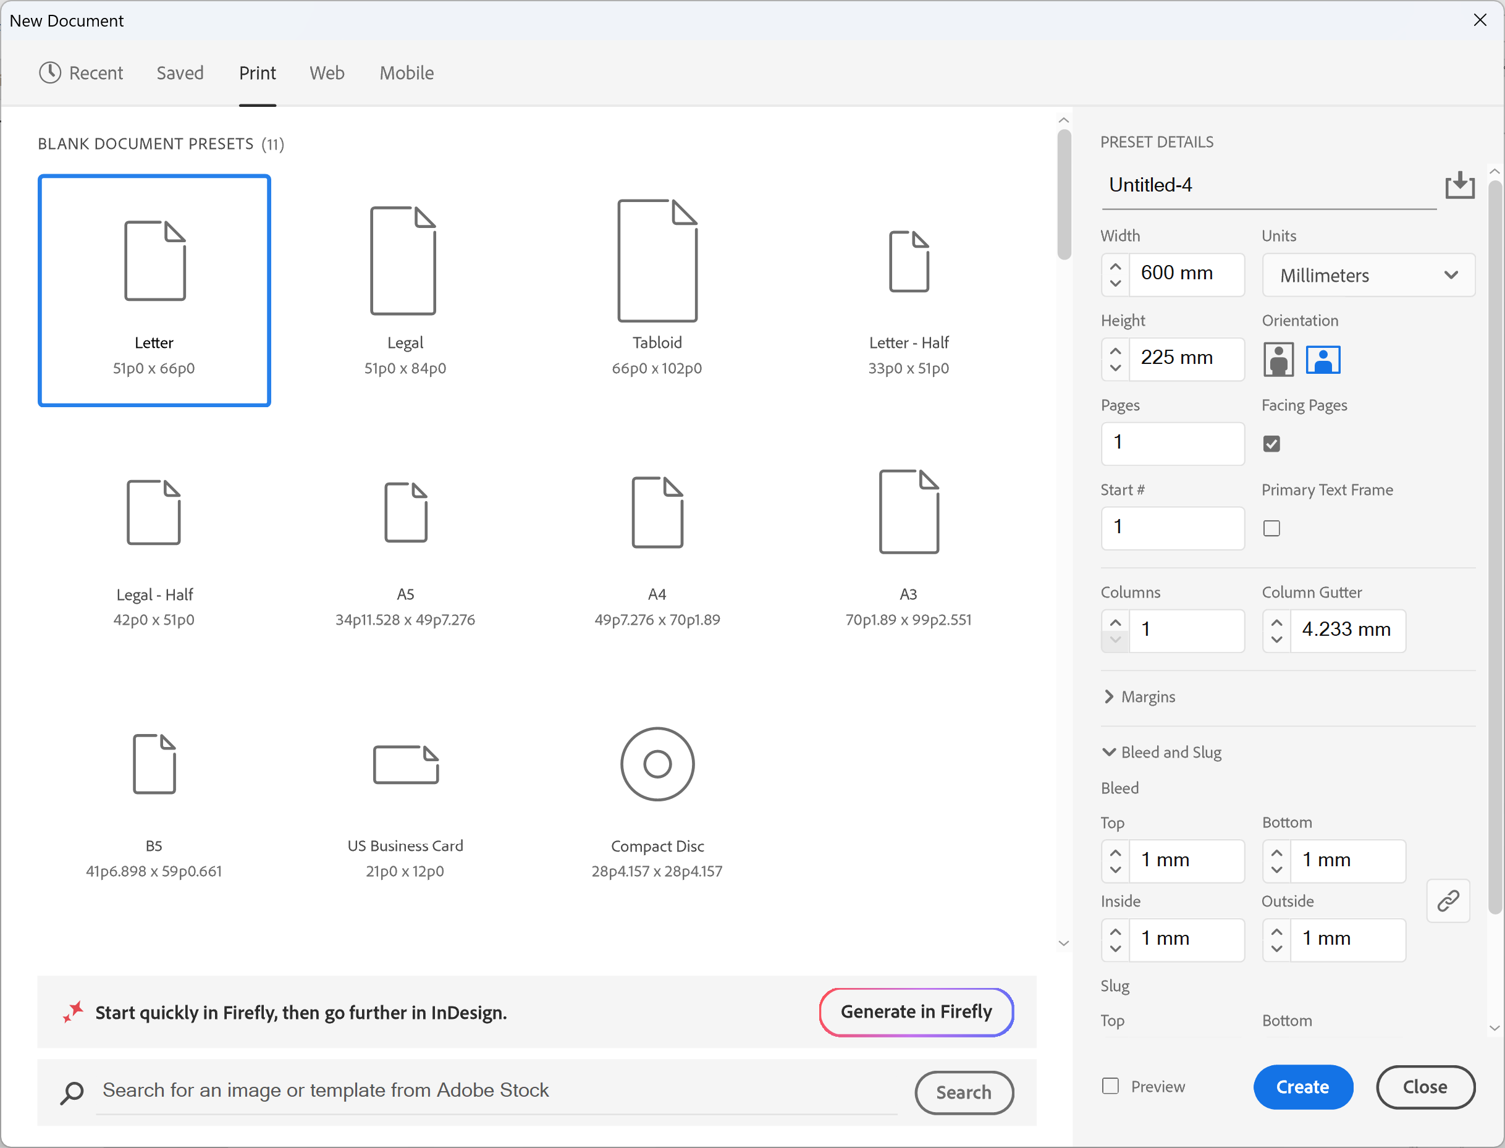This screenshot has height=1148, width=1505.
Task: Click the Close button
Action: [1425, 1086]
